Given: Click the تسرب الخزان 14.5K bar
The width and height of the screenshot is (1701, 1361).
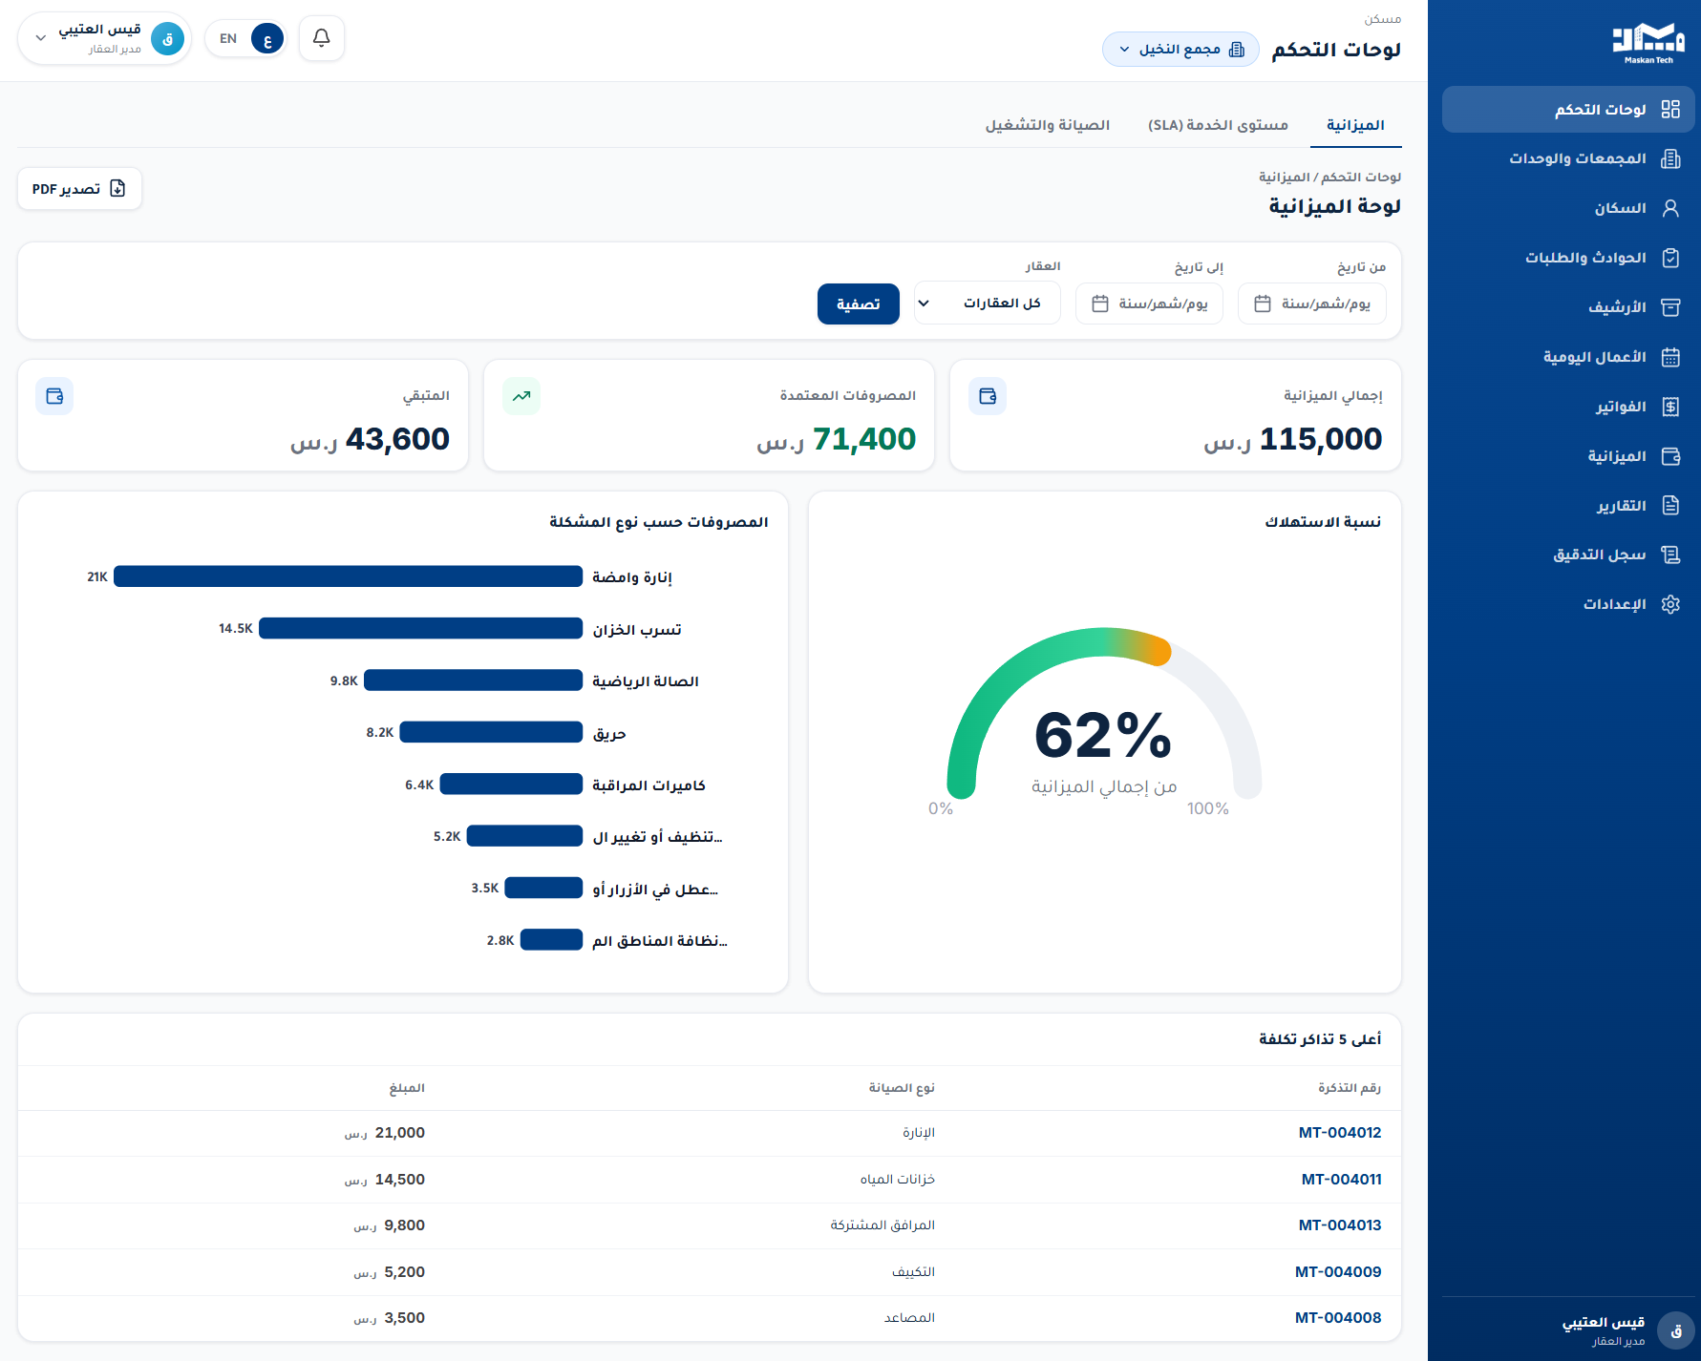Looking at the screenshot, I should 420,628.
